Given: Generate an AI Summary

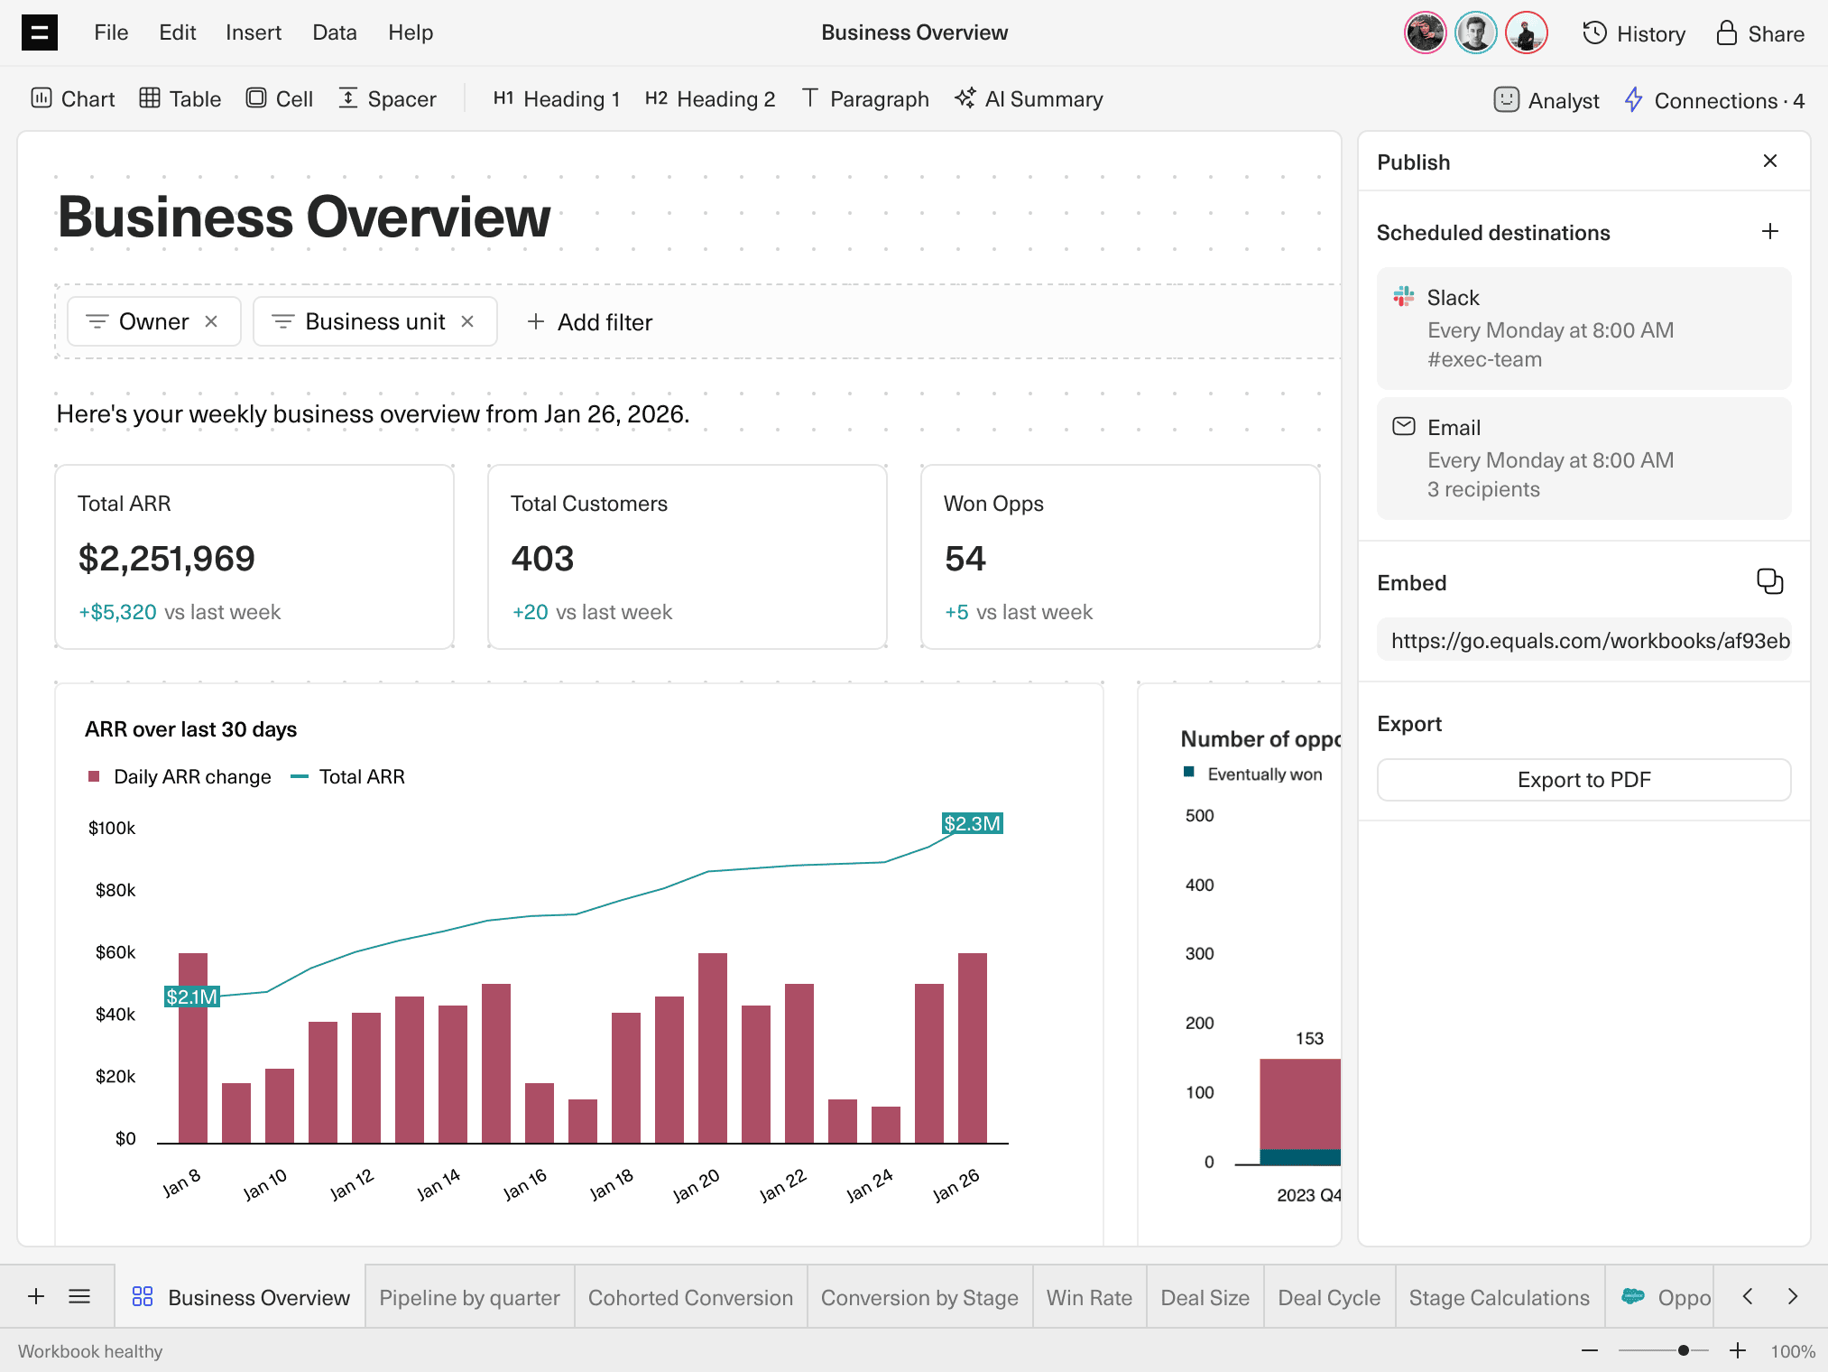Looking at the screenshot, I should click(x=1028, y=99).
